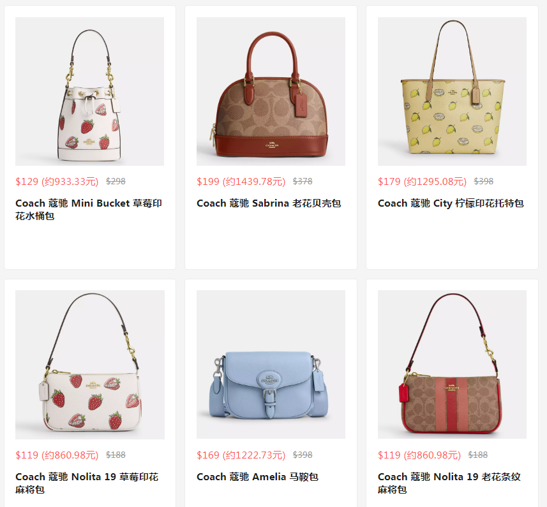The image size is (547, 507).
Task: Click the Coach 蔻驰 Mini Bucket 草莓印花水桶包 title
Action: click(89, 209)
